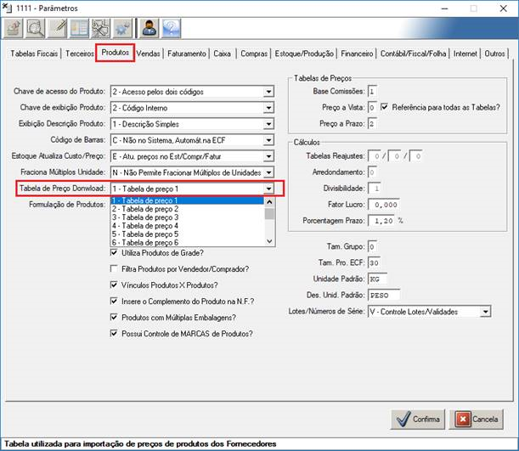Click the Confirma button

418,420
